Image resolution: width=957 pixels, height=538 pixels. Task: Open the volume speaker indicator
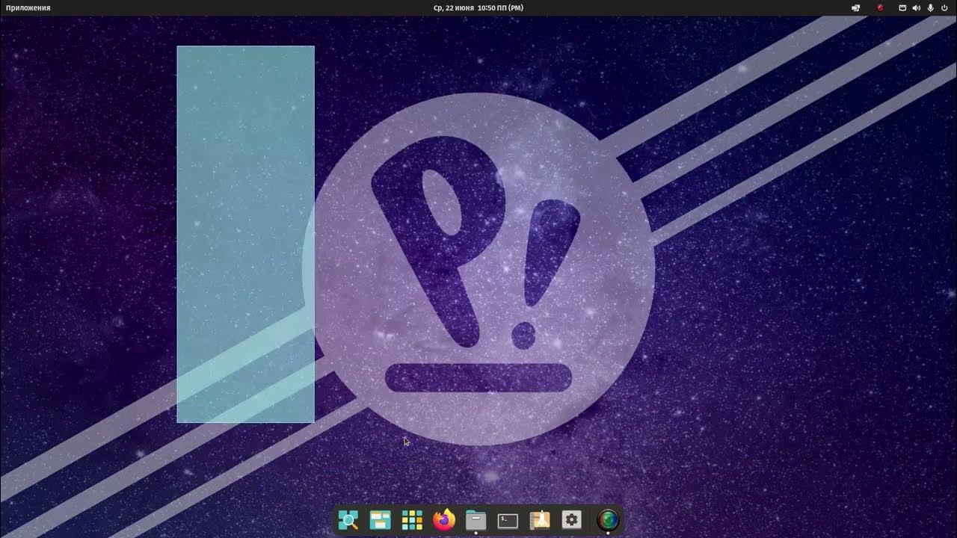pos(917,7)
